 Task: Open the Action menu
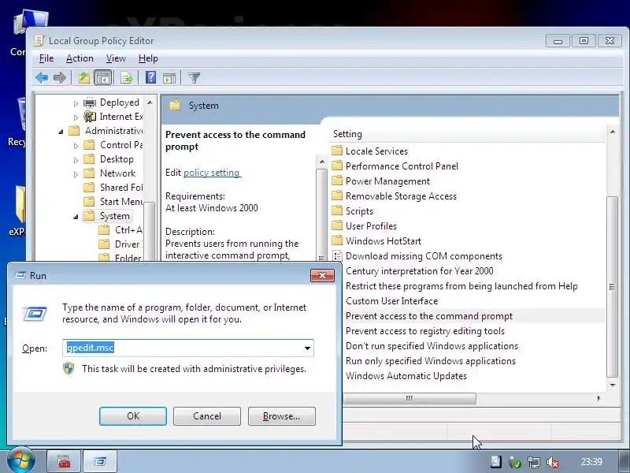(x=80, y=58)
